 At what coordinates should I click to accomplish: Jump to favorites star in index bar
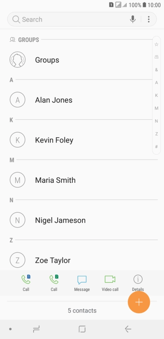157,44
